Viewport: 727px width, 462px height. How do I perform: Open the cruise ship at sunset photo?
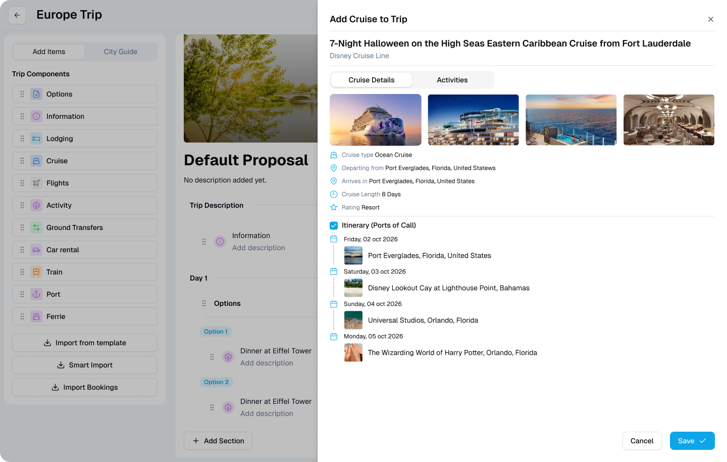pyautogui.click(x=376, y=120)
